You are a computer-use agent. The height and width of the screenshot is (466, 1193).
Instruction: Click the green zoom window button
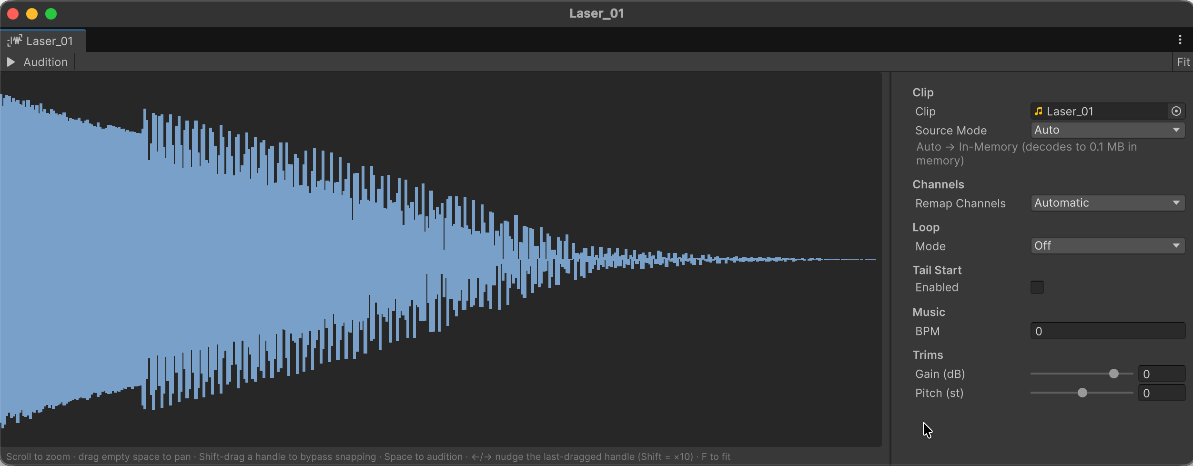point(51,14)
